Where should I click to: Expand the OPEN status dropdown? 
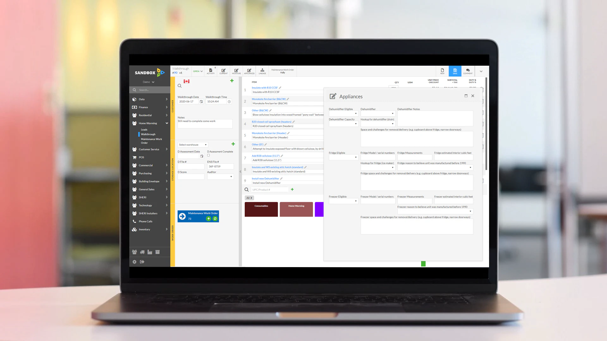point(198,71)
